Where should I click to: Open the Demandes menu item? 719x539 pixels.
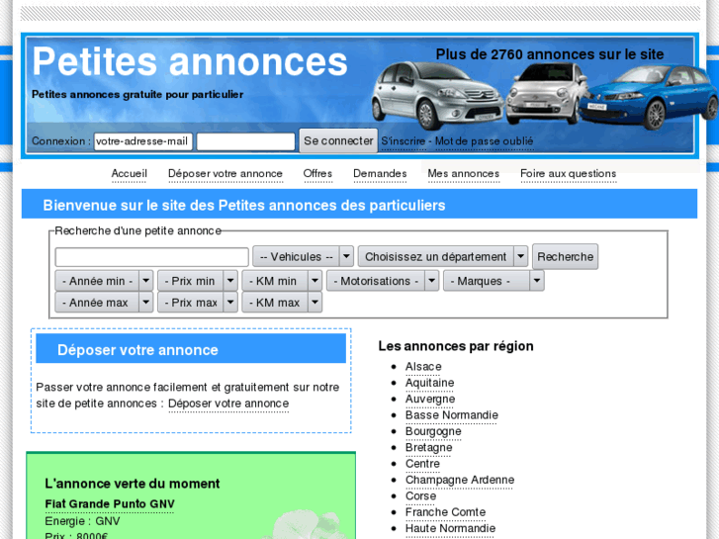380,174
